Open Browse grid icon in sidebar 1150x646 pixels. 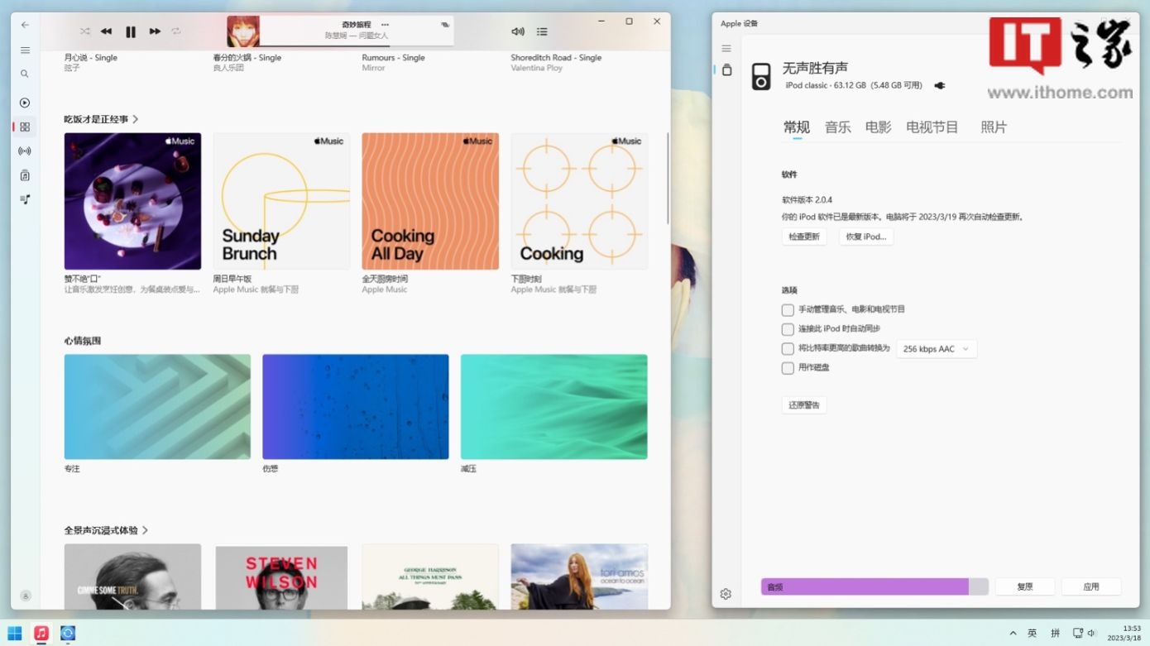25,127
